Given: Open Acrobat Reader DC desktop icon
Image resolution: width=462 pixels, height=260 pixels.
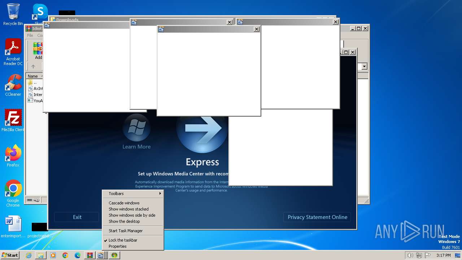Looking at the screenshot, I should pos(13,52).
